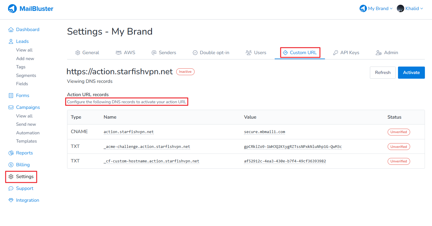Switch to the AWS tab

point(125,53)
